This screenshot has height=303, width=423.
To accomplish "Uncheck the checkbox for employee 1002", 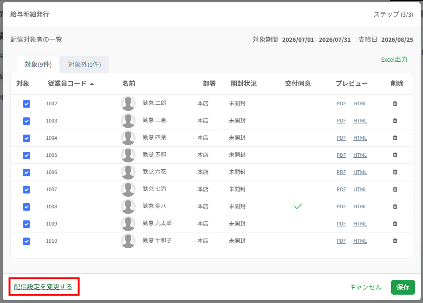I will 26,104.
